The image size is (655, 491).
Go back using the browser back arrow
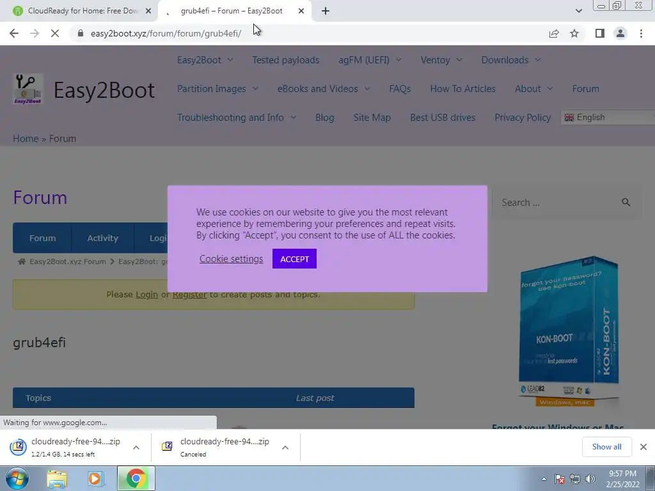click(x=14, y=33)
